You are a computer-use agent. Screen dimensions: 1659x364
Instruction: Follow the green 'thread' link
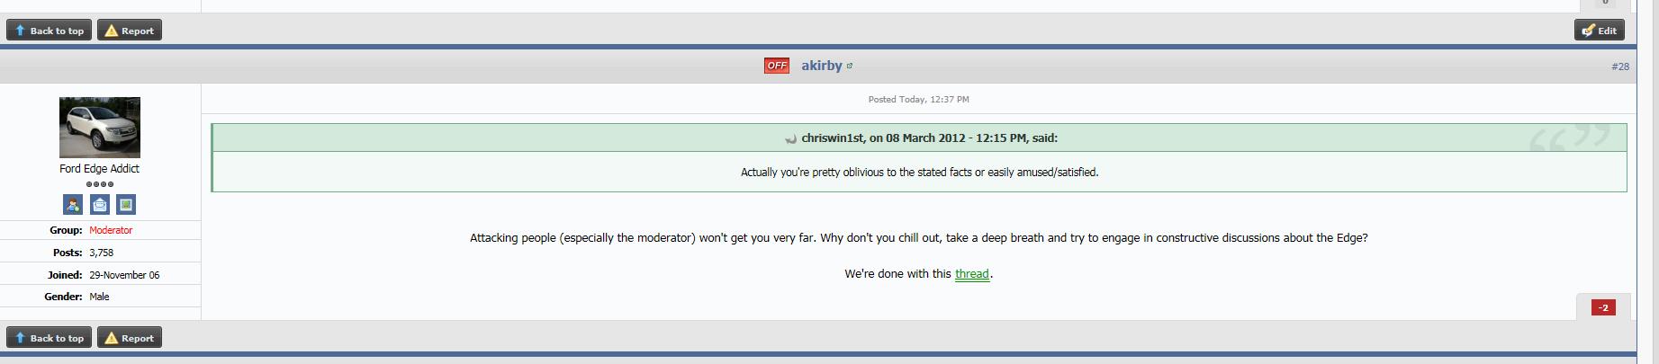(971, 274)
